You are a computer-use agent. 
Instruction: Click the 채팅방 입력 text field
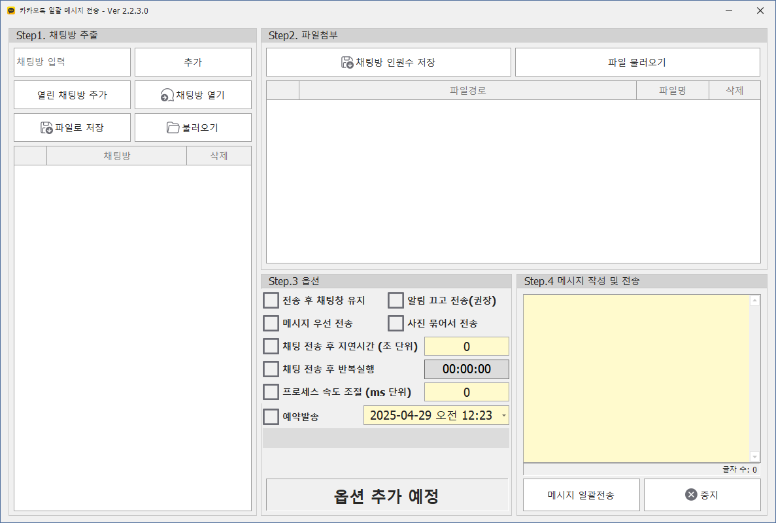pos(73,62)
